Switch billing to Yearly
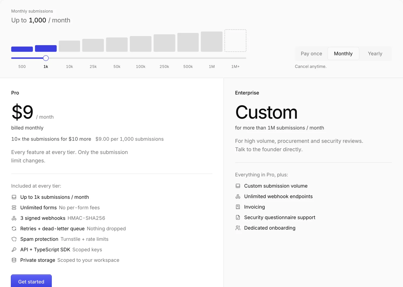403x287 pixels. point(375,54)
